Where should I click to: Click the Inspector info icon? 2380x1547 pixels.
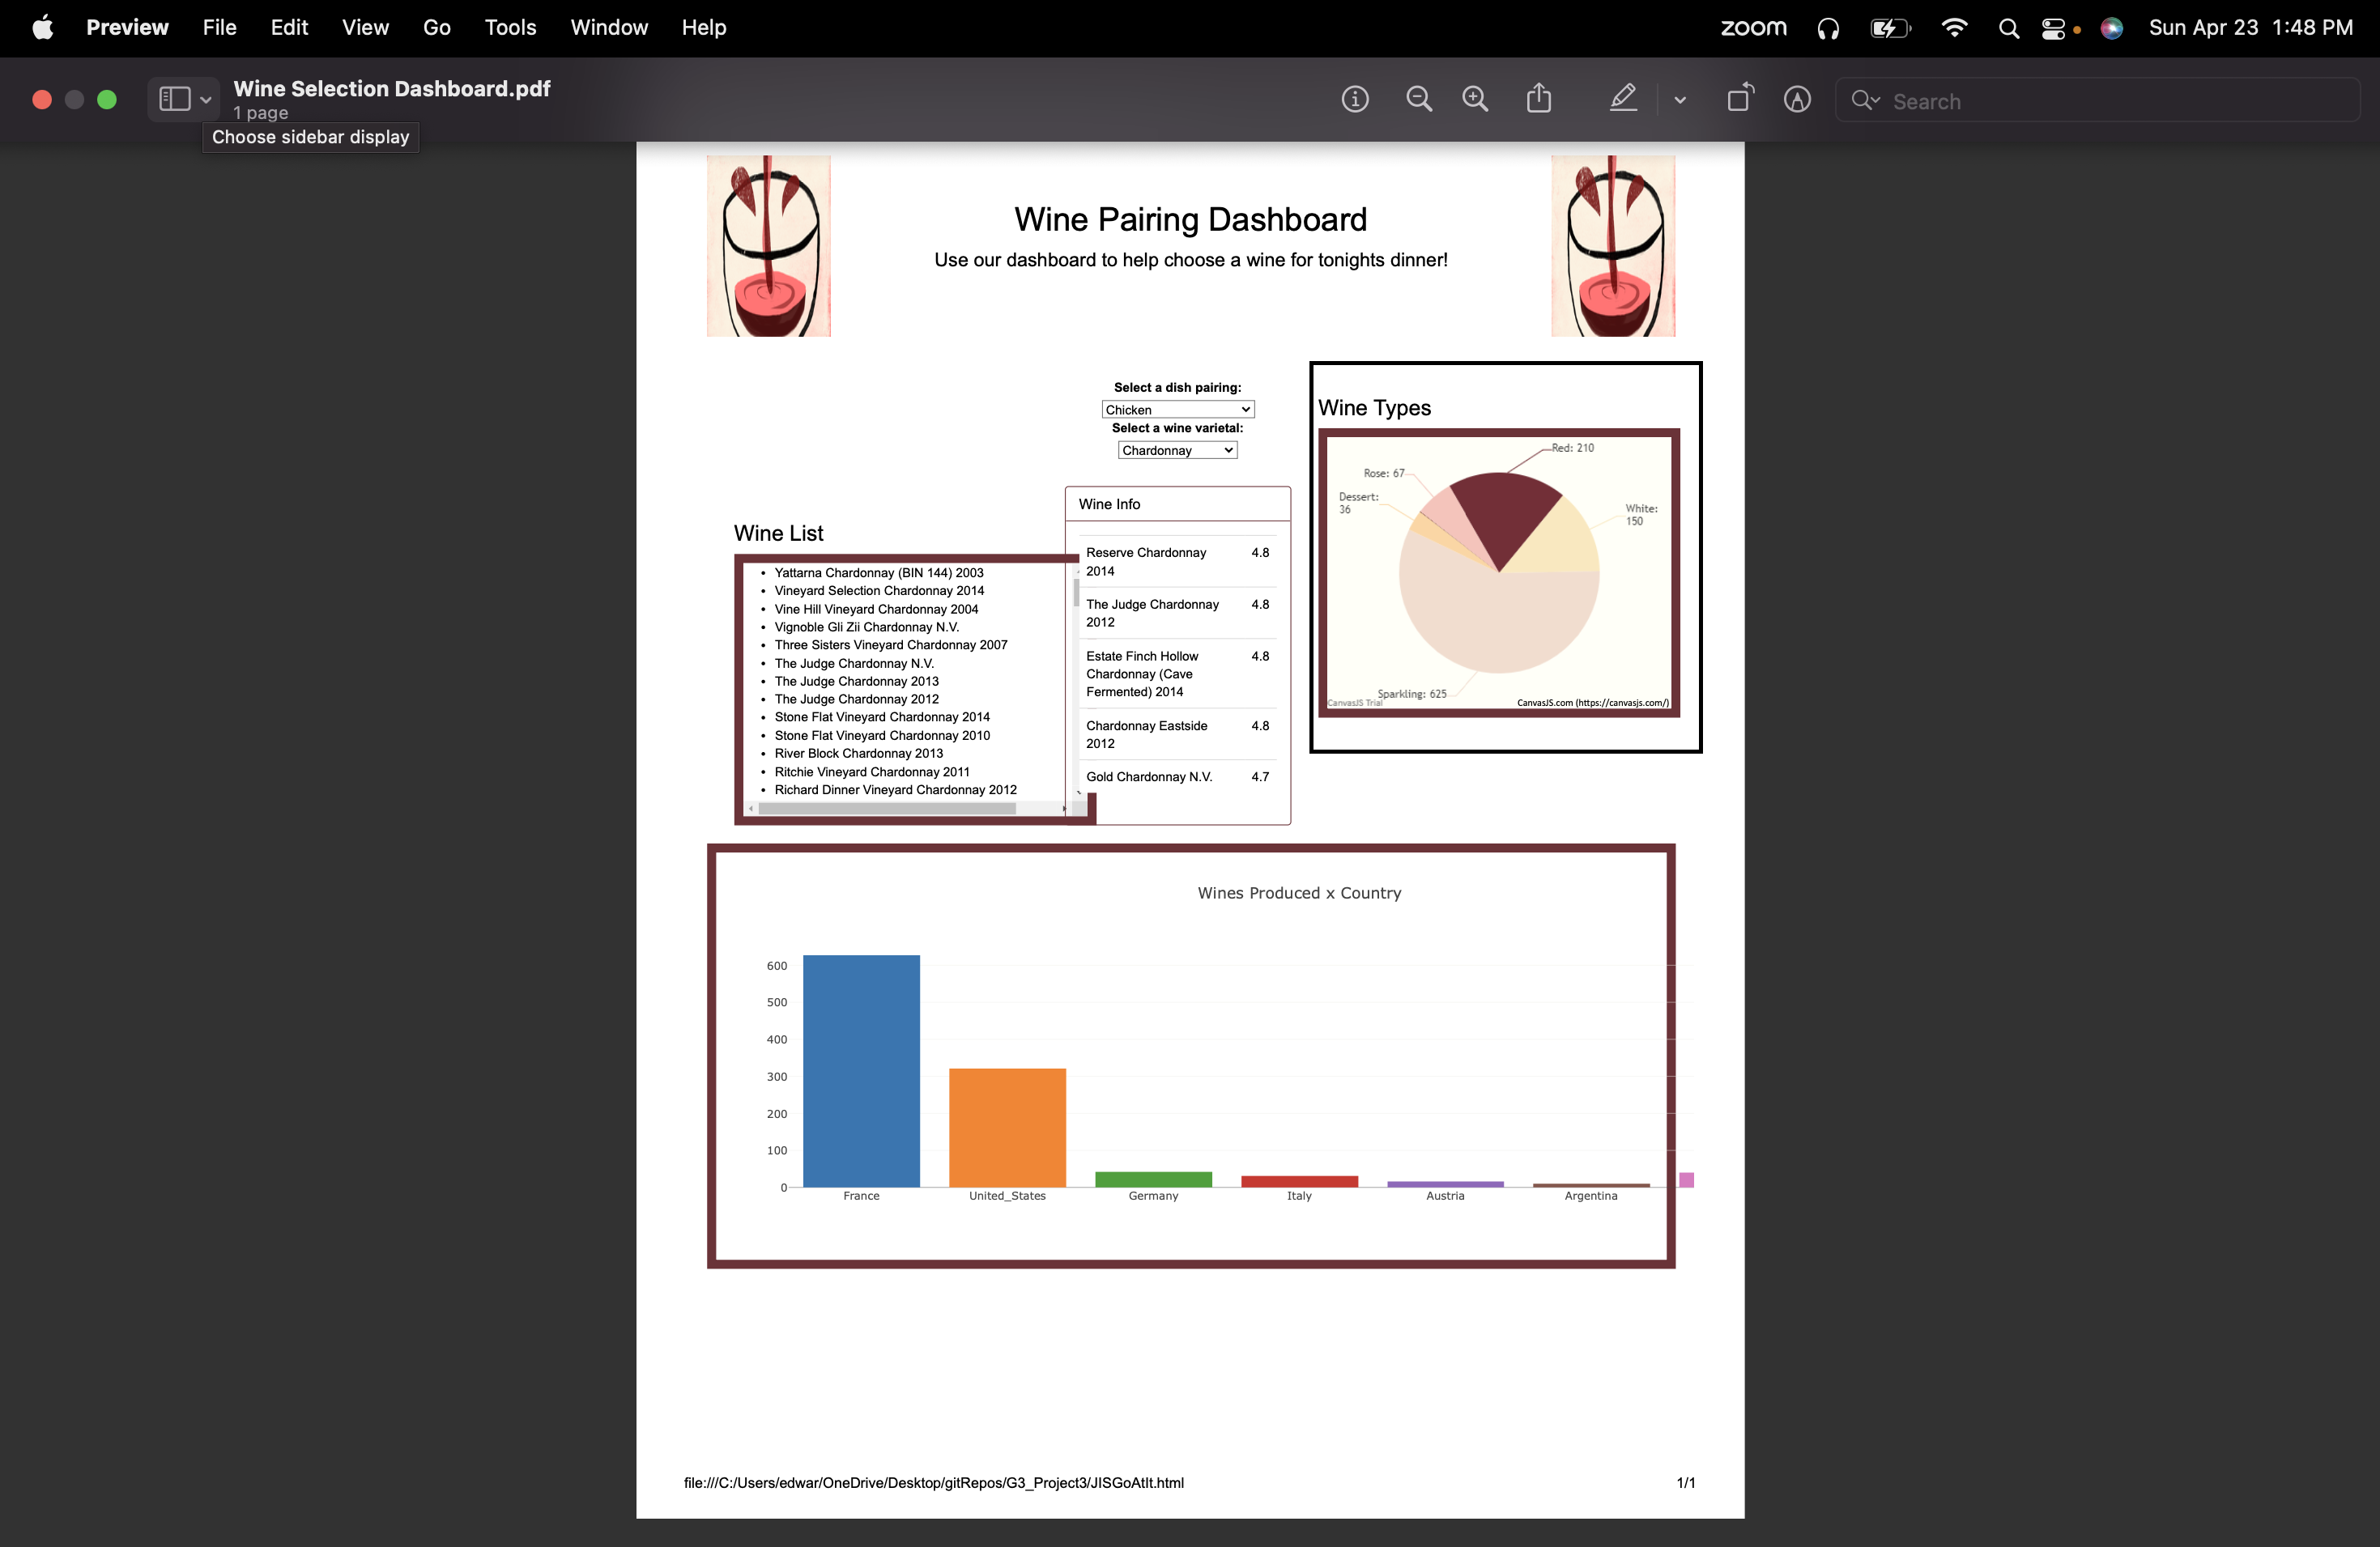[1355, 99]
